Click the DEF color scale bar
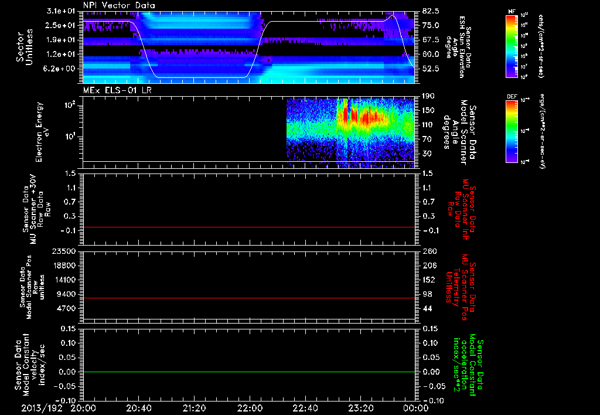The image size is (600, 415). click(x=512, y=131)
